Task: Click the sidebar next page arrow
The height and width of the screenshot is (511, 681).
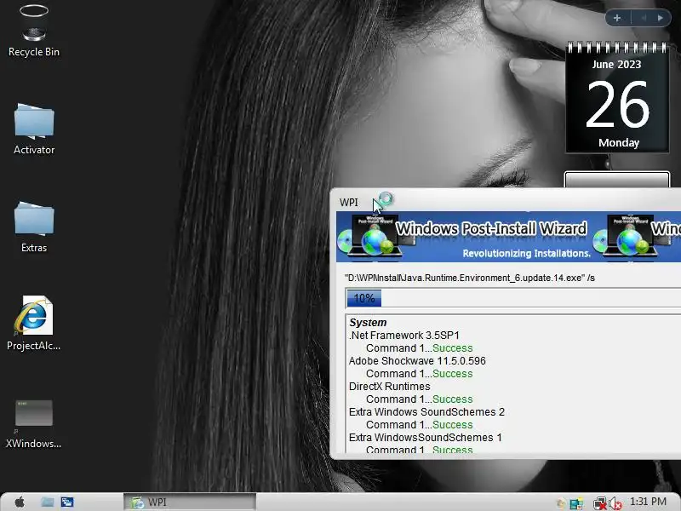Action: (661, 18)
